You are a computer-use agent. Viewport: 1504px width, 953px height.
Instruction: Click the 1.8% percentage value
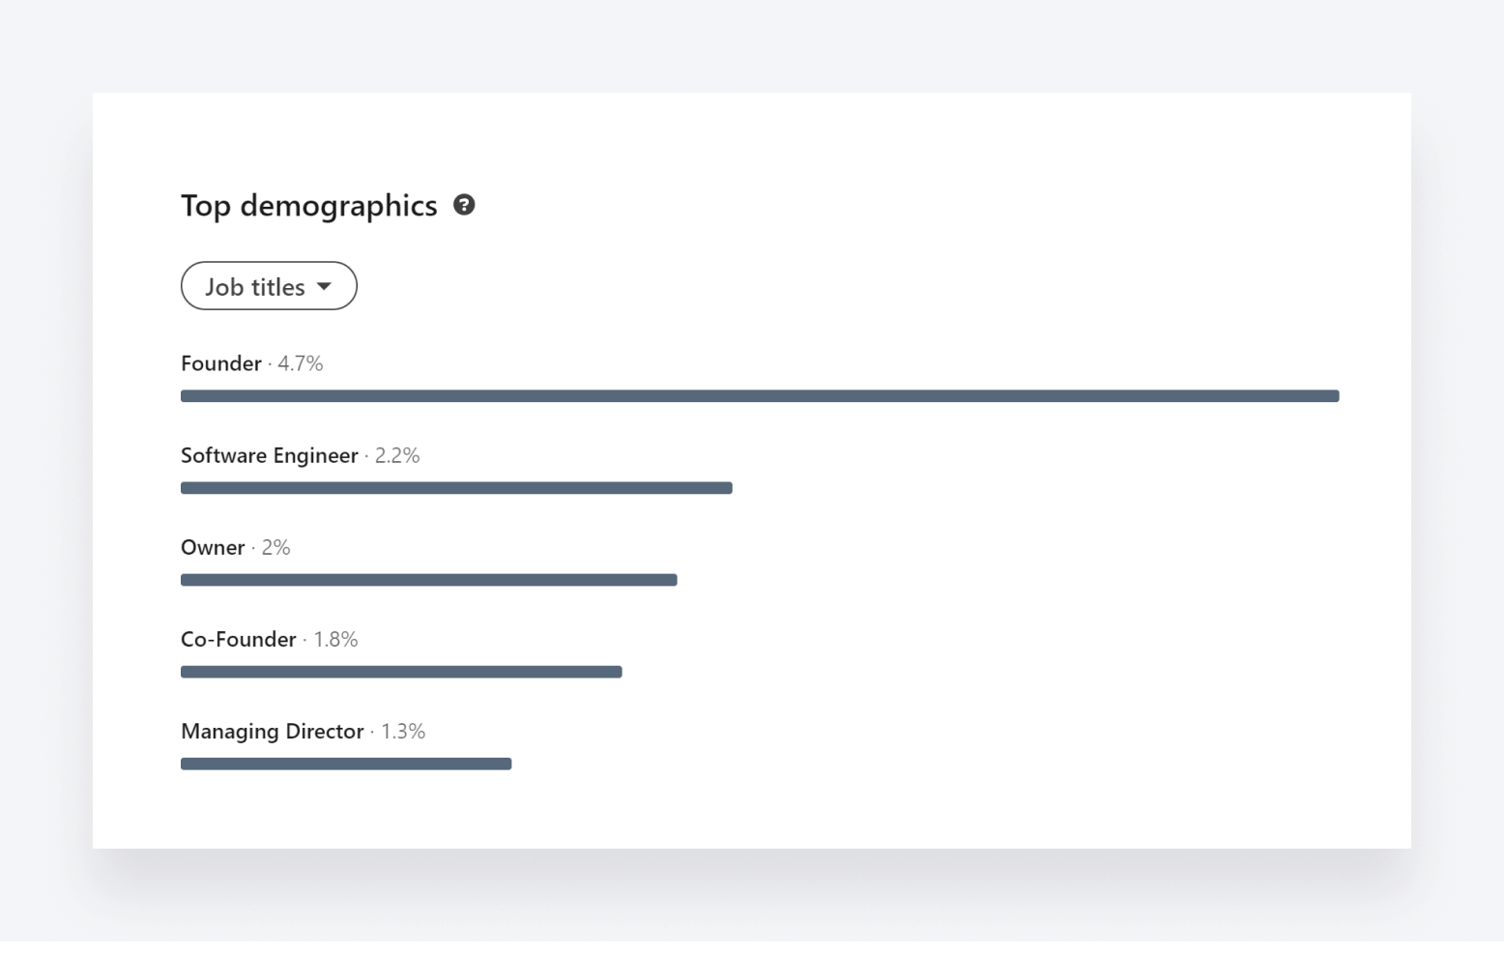pyautogui.click(x=335, y=639)
